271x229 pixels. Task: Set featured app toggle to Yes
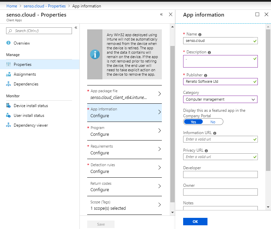pos(193,122)
